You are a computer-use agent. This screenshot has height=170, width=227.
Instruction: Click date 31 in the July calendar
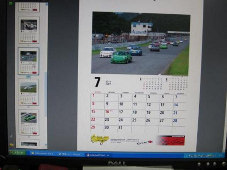point(120,128)
